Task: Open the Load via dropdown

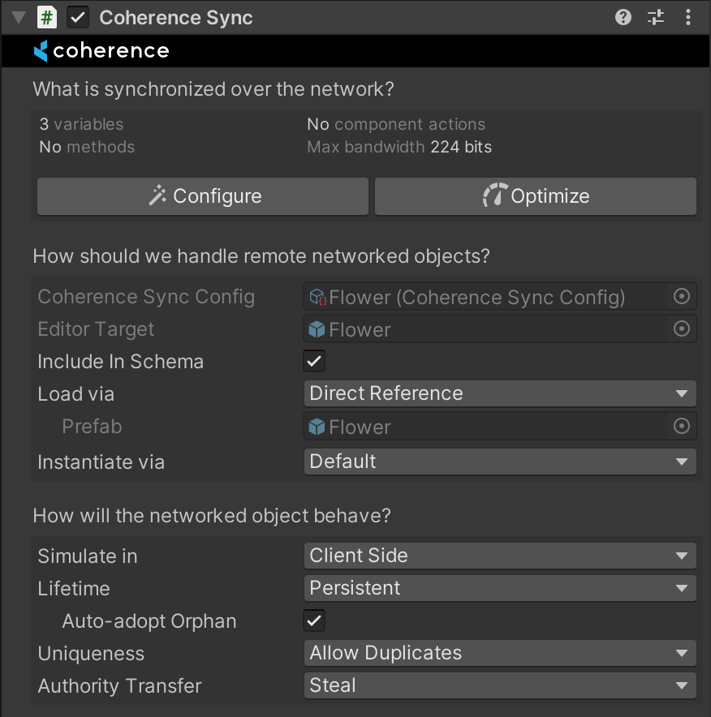Action: click(500, 394)
